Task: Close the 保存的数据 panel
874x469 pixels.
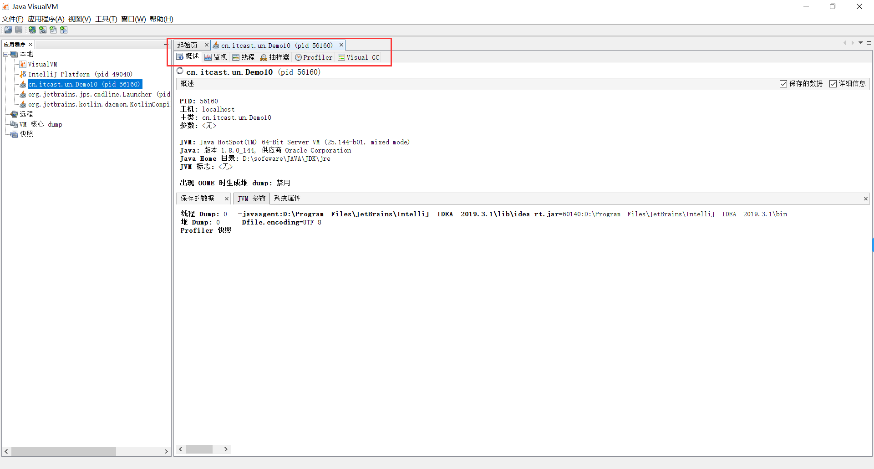Action: point(226,199)
